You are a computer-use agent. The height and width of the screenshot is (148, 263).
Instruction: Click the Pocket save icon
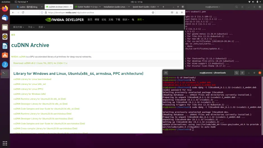click(172, 12)
